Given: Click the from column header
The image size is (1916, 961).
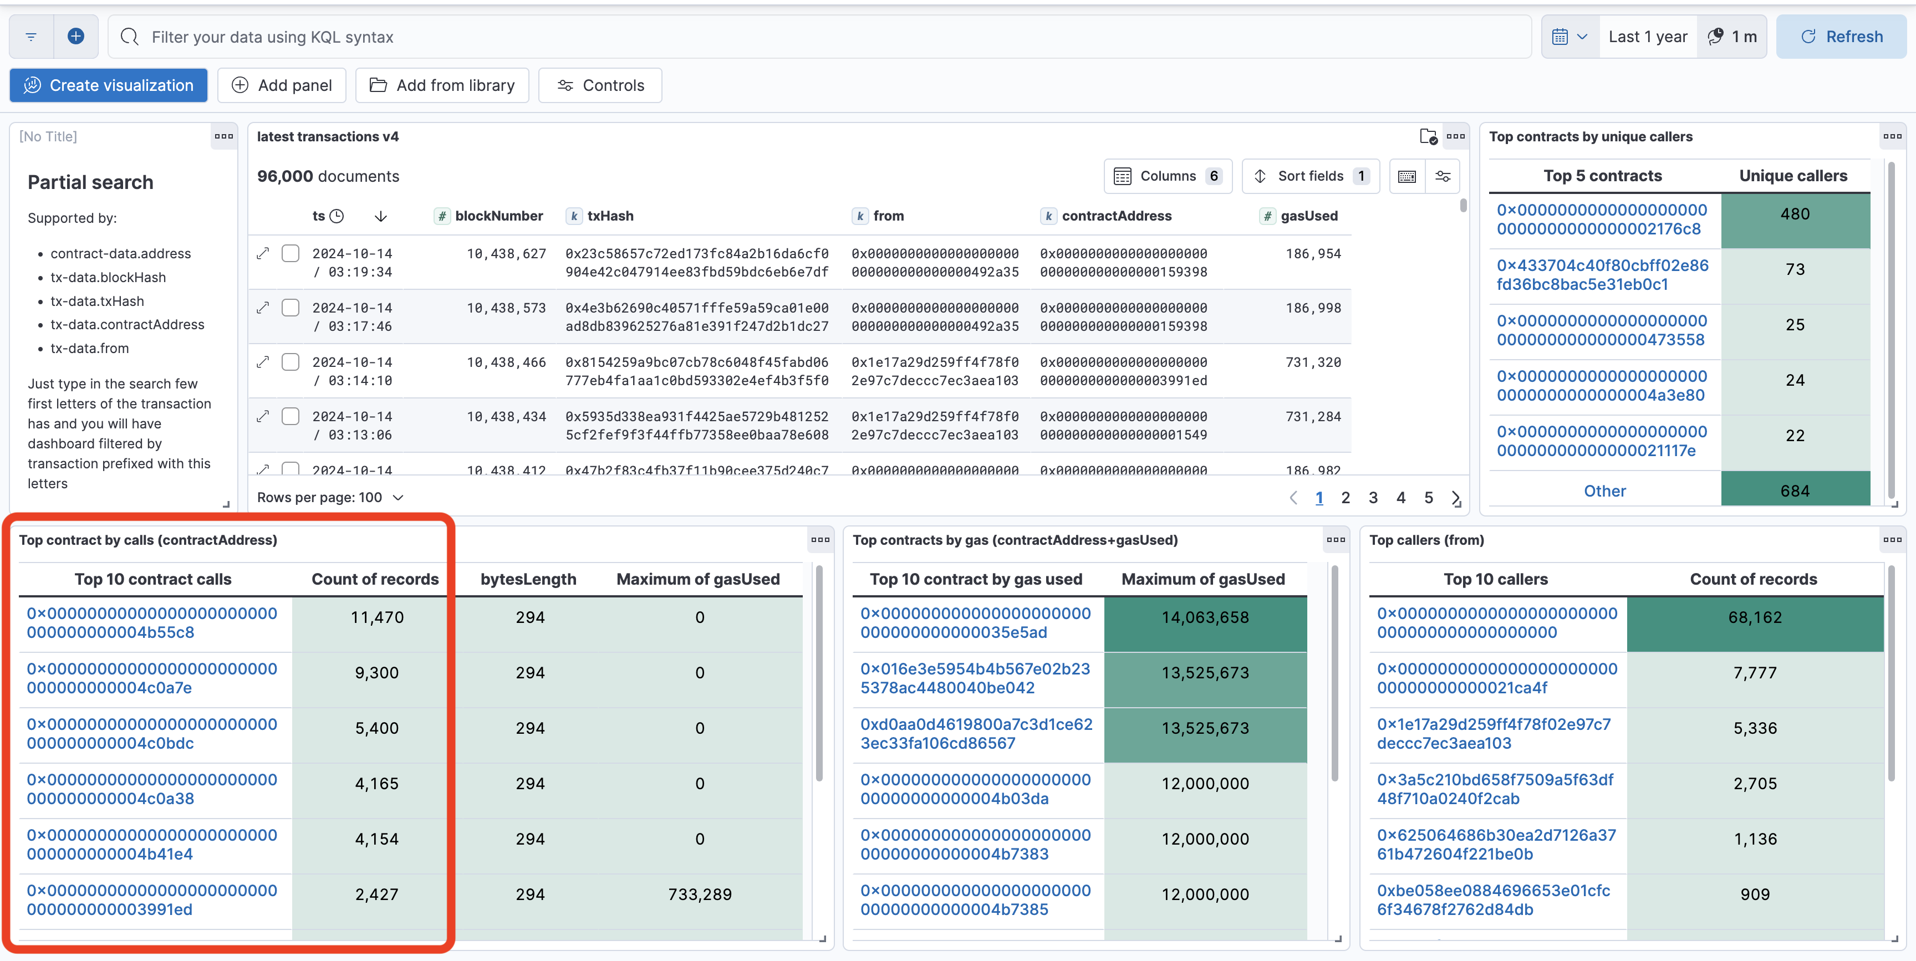Looking at the screenshot, I should [878, 217].
